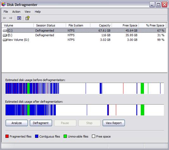
Task: Click the Disk Defragmenter title bar icon
Action: point(3,4)
